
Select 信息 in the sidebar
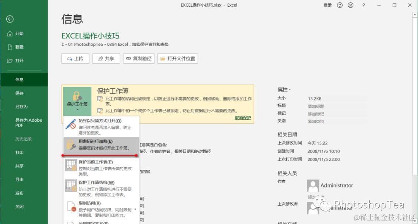point(24,79)
